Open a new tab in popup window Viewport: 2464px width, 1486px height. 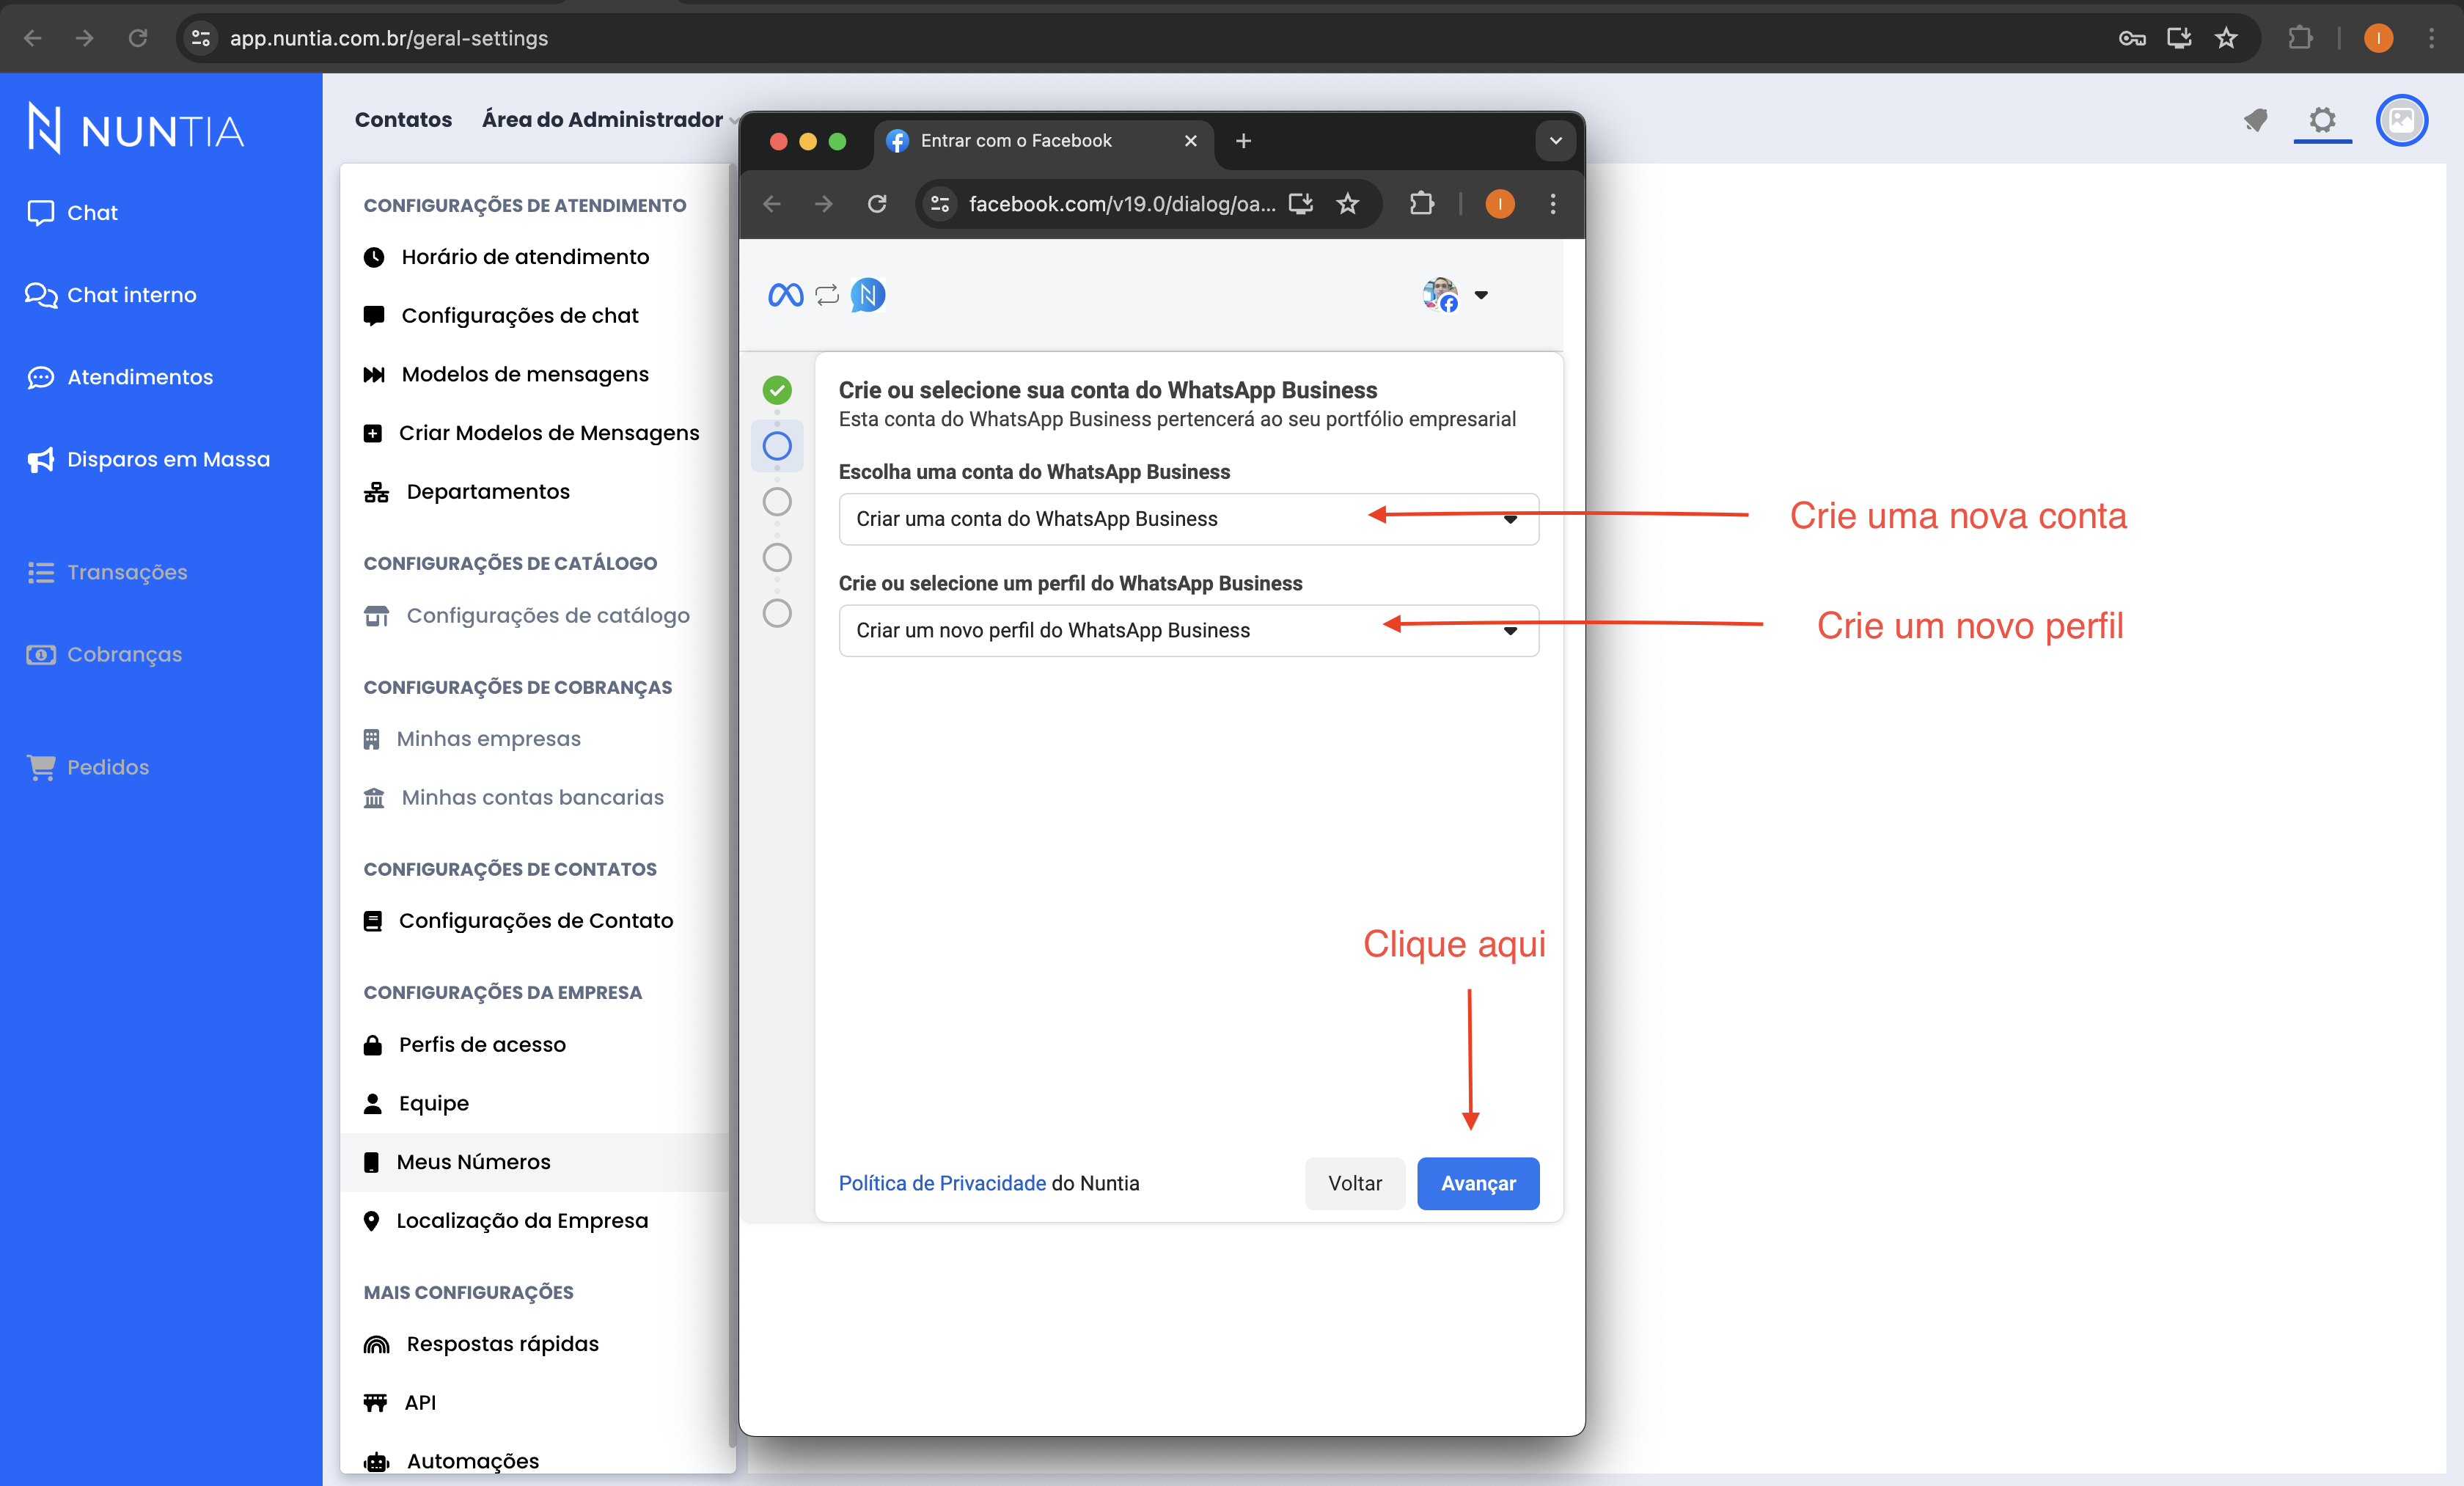click(1243, 141)
